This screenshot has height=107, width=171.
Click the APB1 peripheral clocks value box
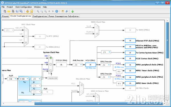click(x=130, y=65)
